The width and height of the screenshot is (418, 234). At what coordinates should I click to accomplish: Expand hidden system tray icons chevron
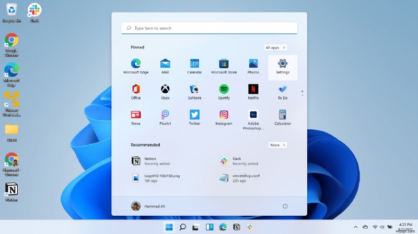(355, 227)
